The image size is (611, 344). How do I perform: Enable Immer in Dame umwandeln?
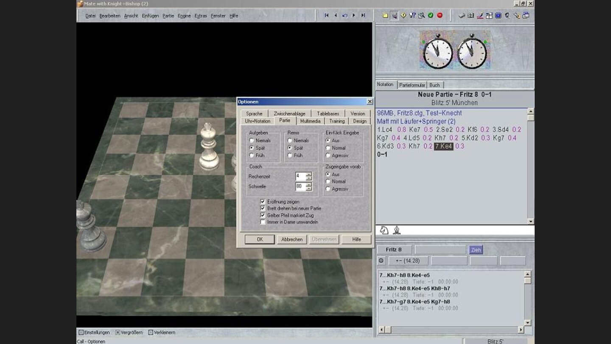[x=263, y=222]
